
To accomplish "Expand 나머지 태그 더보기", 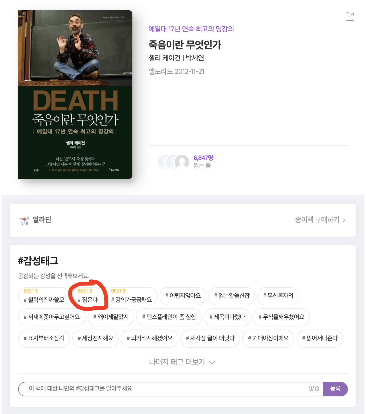I will pos(182,362).
